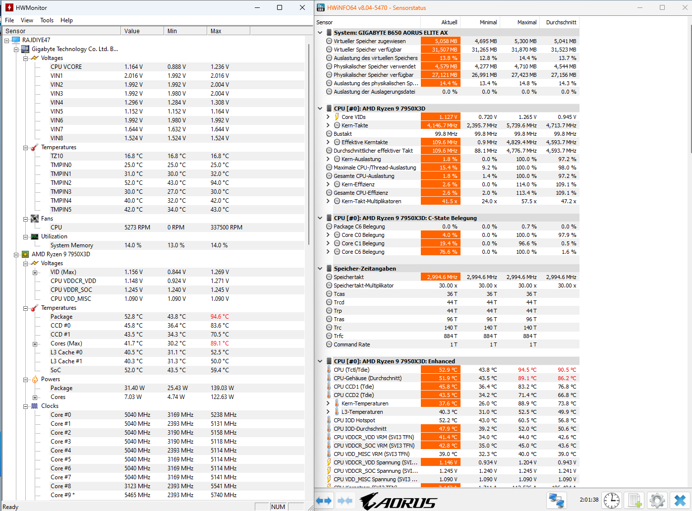This screenshot has height=511, width=692.
Task: Expand the Cores power node
Action: [x=35, y=397]
